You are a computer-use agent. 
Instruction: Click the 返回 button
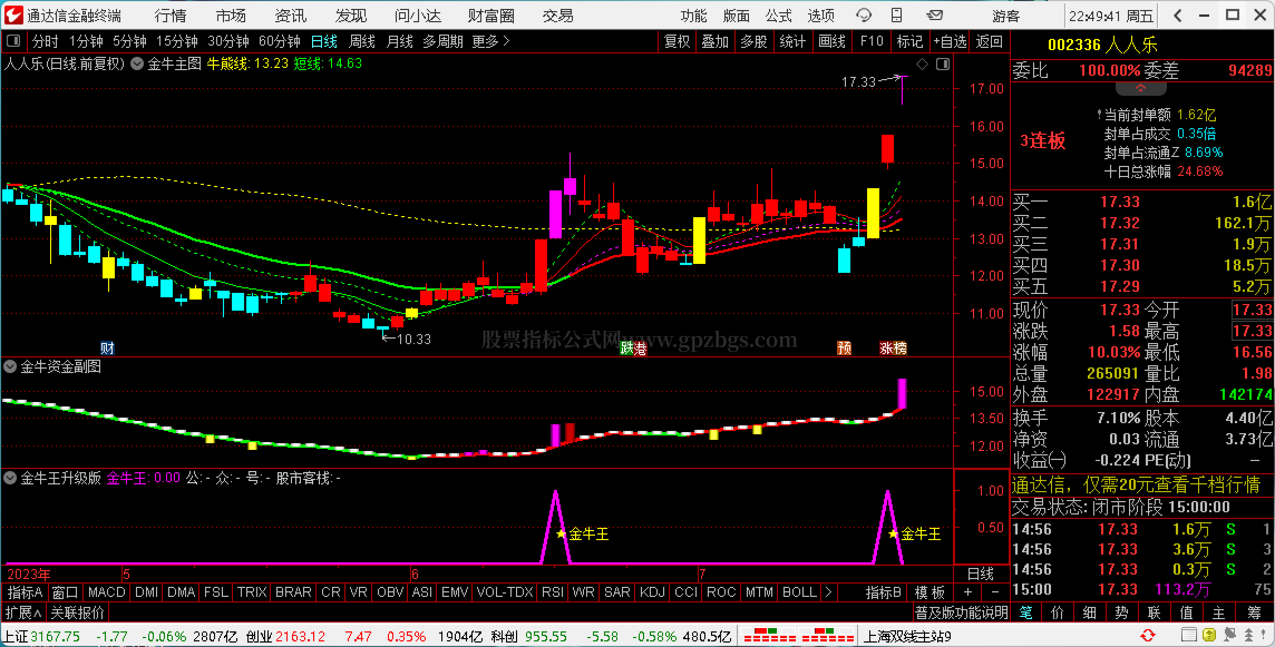tap(990, 41)
